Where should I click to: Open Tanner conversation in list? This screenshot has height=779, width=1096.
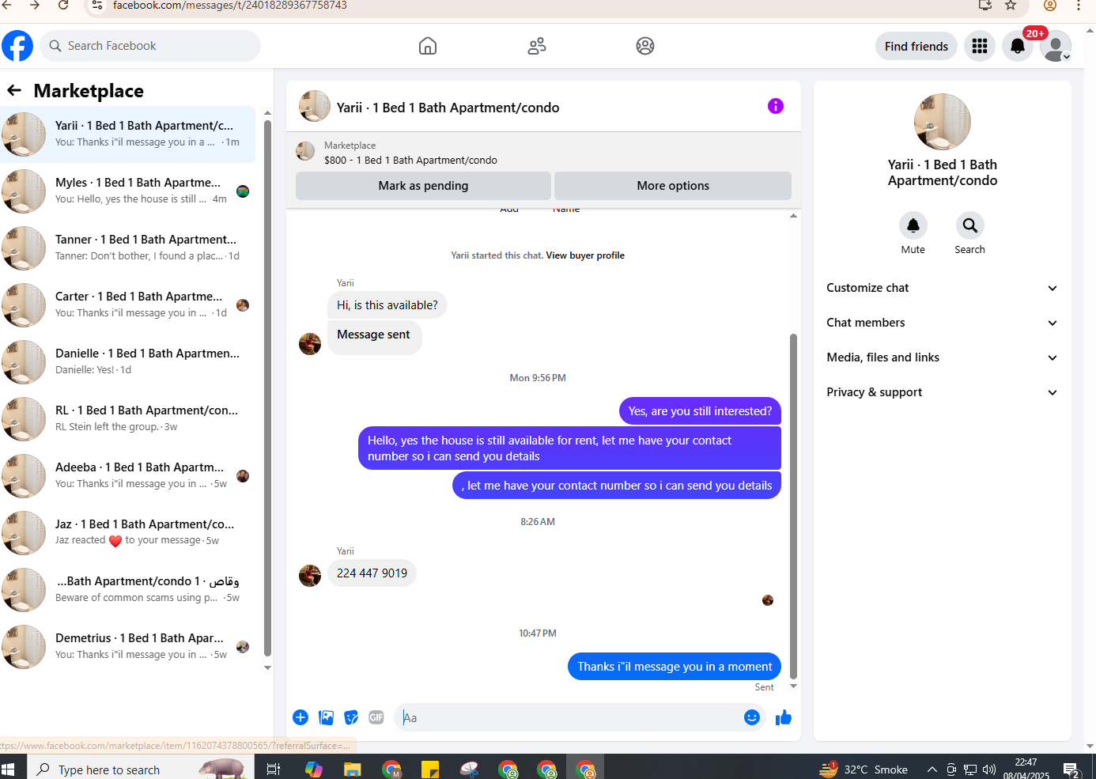pyautogui.click(x=128, y=248)
